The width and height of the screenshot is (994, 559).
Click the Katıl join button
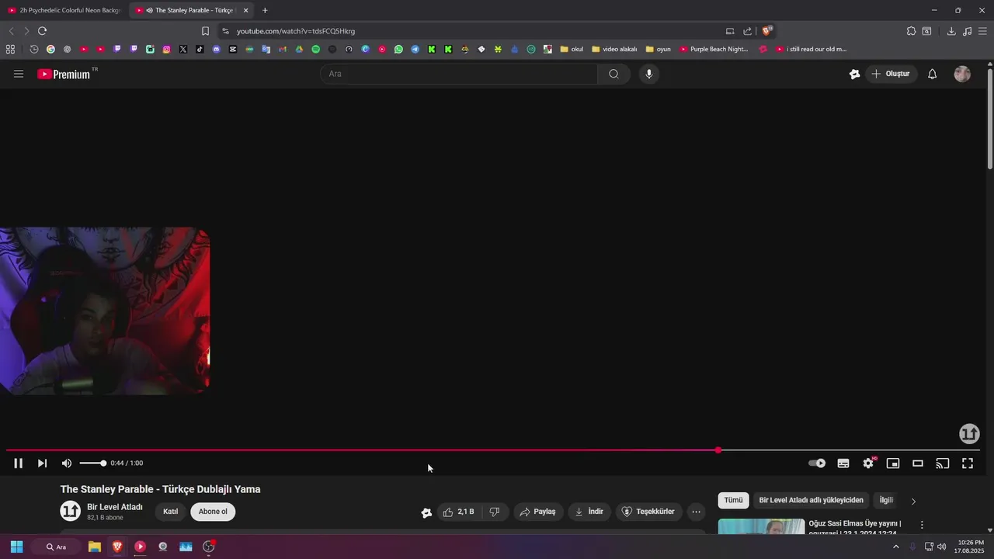coord(170,512)
